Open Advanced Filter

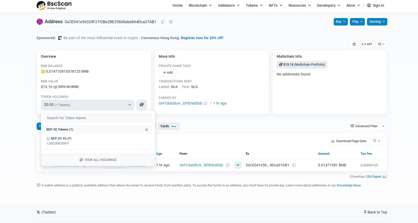click(x=364, y=126)
